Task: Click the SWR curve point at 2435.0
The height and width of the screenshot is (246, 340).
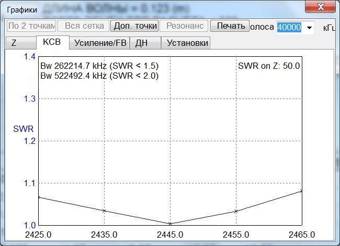Action: (104, 211)
